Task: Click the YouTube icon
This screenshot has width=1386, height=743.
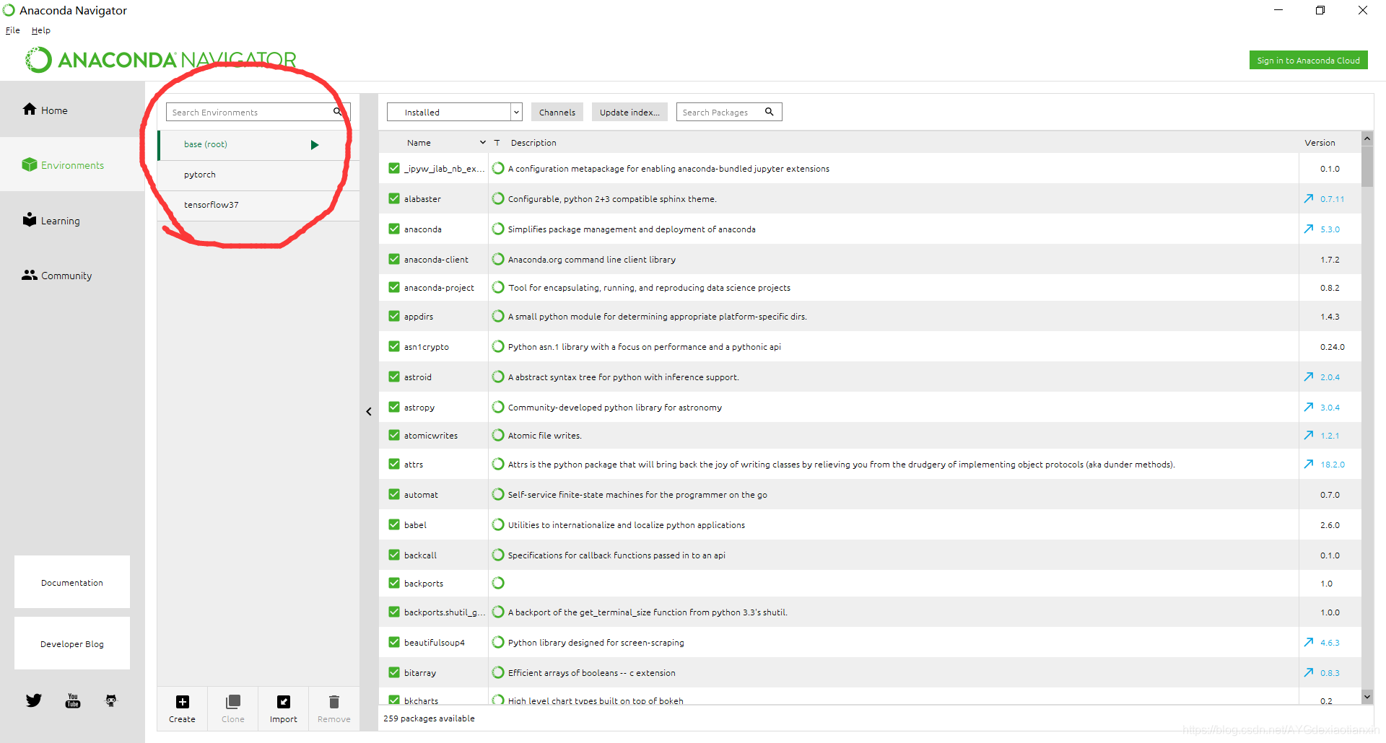Action: click(x=73, y=700)
